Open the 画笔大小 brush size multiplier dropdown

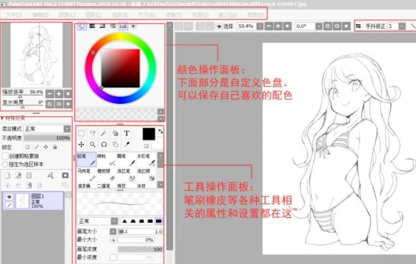[113, 232]
